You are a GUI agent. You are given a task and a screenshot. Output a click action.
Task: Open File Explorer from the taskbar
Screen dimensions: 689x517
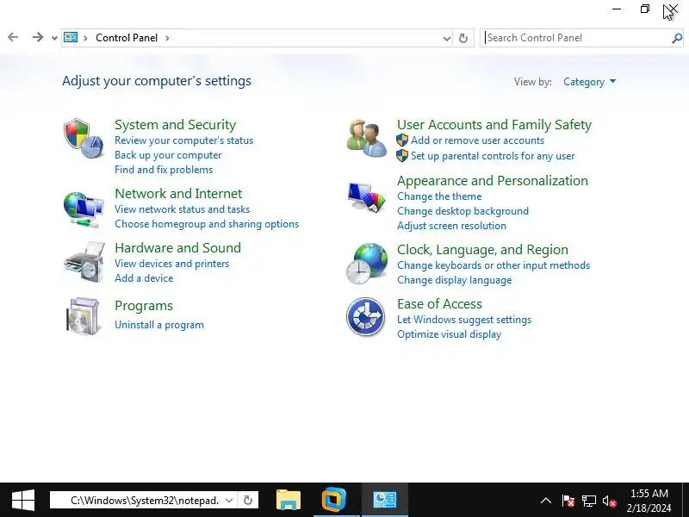point(289,500)
